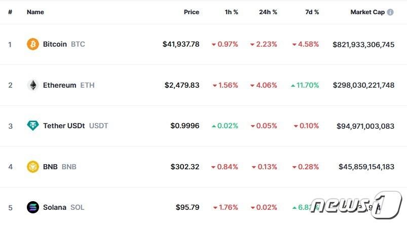Screen dimensions: 407x225
Task: Open the Bitcoin name link
Action: click(55, 44)
